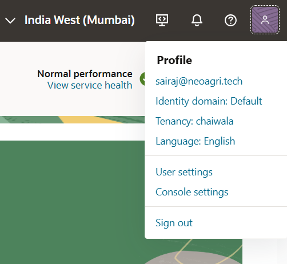The width and height of the screenshot is (287, 264).
Task: Change the Language: English setting
Action: tap(196, 141)
